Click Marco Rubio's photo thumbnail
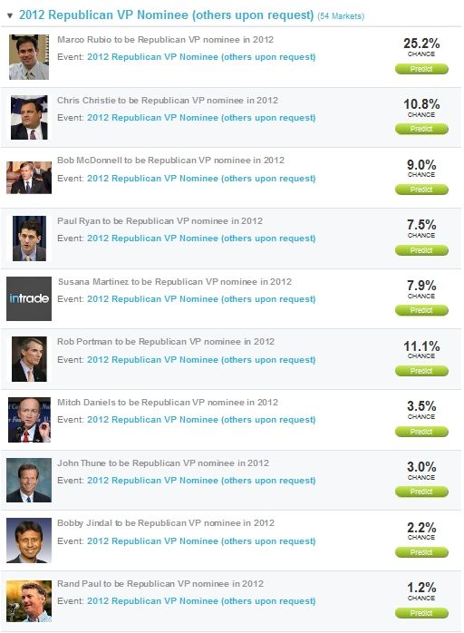This screenshot has height=633, width=464. [29, 57]
